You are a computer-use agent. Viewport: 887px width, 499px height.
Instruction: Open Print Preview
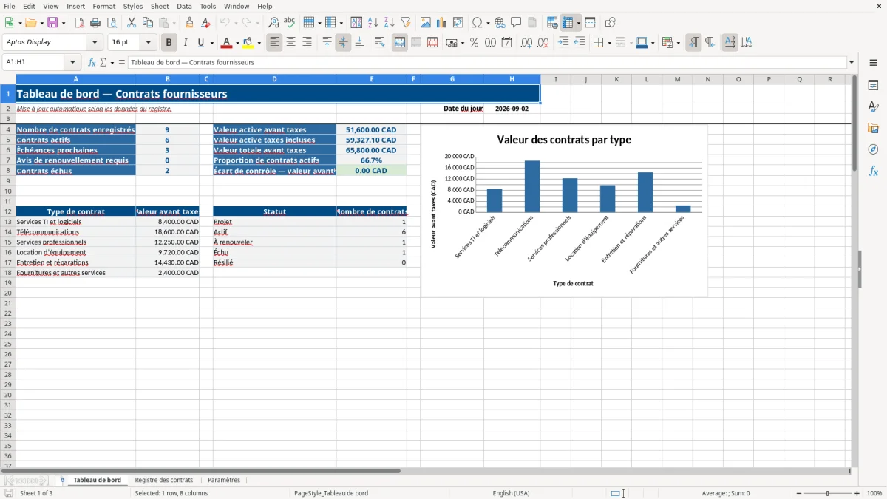(x=112, y=23)
